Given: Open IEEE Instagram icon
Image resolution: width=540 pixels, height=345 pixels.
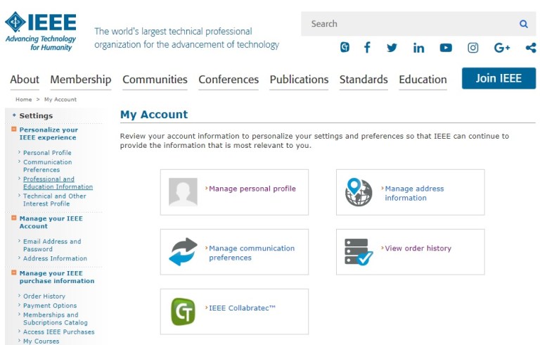Looking at the screenshot, I should [x=473, y=47].
